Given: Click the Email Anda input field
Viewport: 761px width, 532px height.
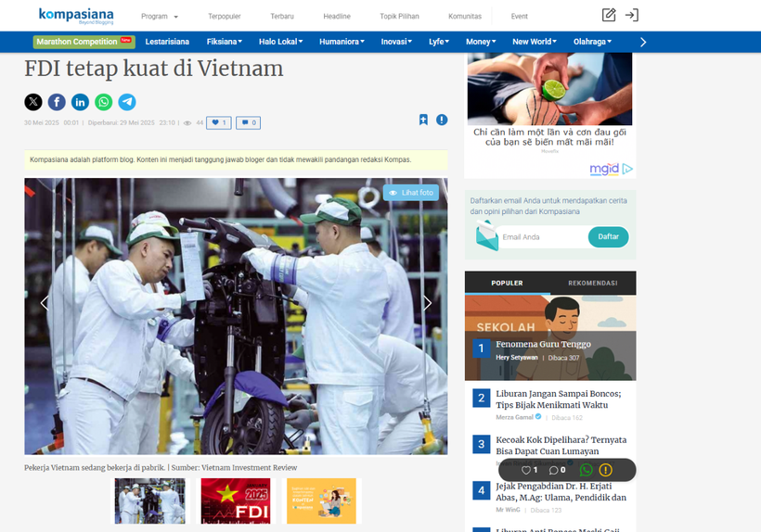Looking at the screenshot, I should pos(542,237).
